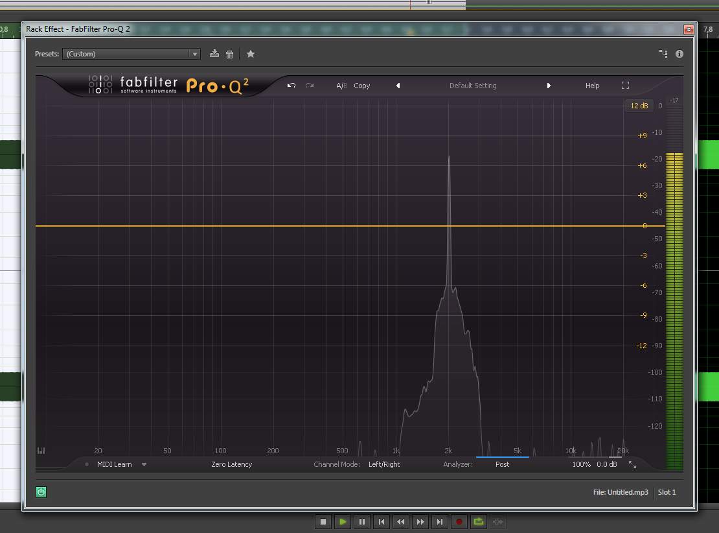This screenshot has width=719, height=533.
Task: Adjust the 0.0 dB output level
Action: coord(607,464)
